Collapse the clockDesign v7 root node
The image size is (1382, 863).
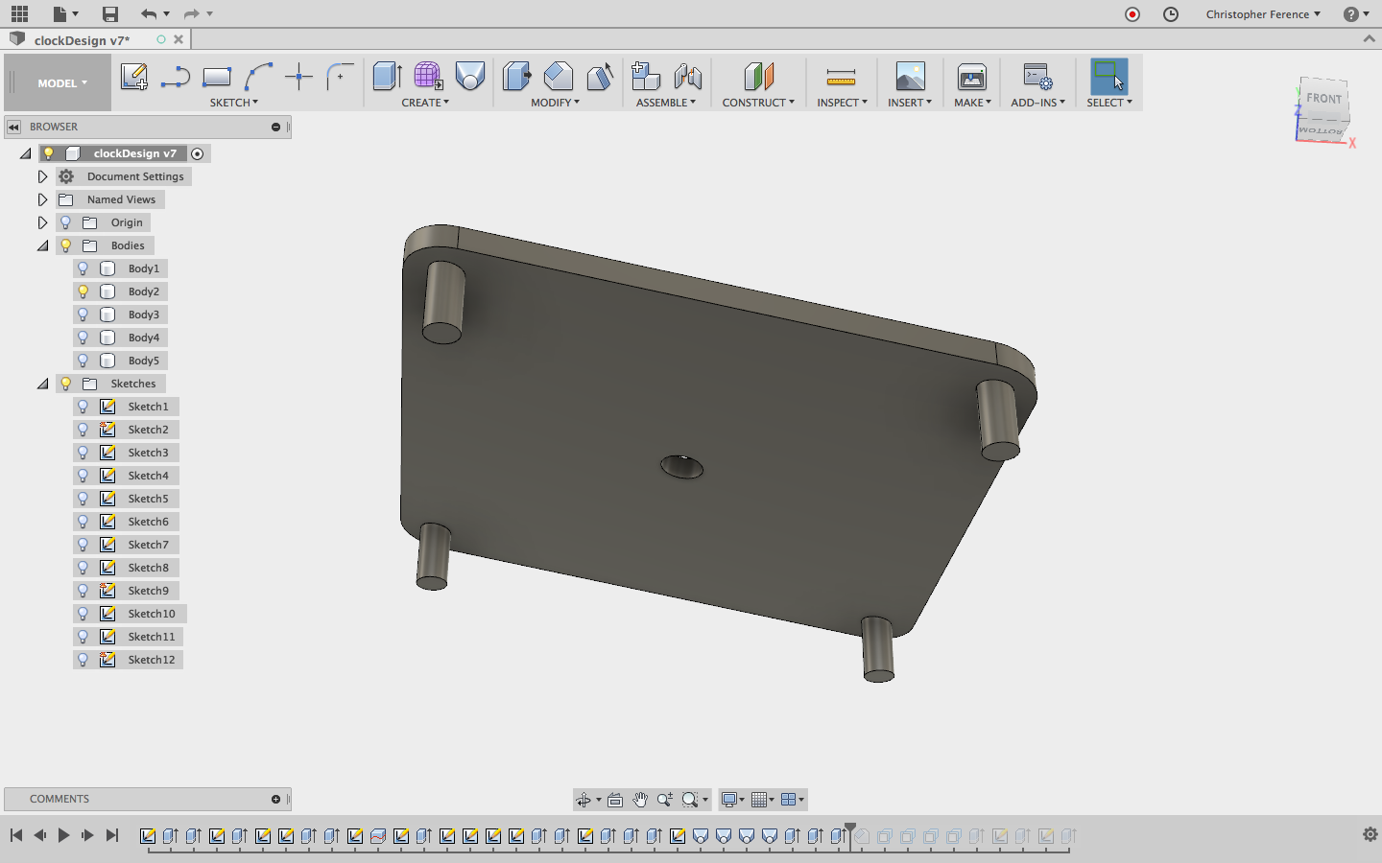click(25, 153)
